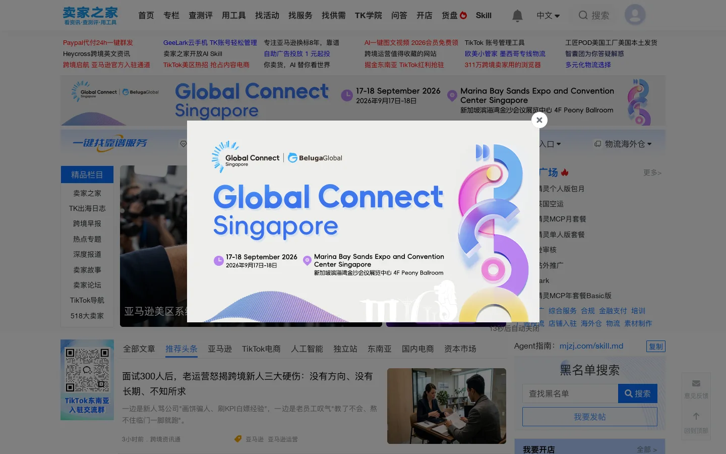Open the notification bell
The image size is (726, 454).
coord(517,16)
